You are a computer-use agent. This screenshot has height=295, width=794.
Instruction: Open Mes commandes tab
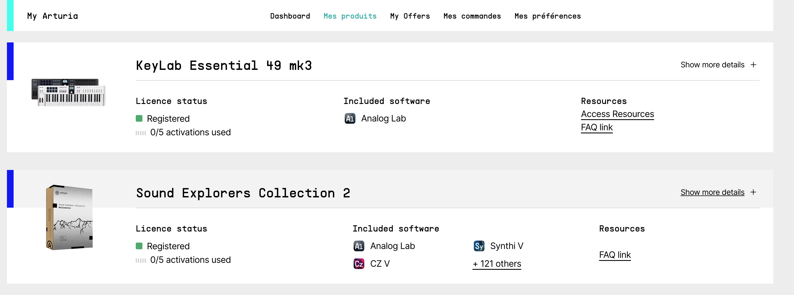(x=472, y=16)
